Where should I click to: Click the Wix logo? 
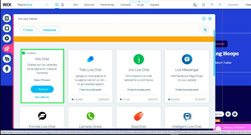tap(7, 5)
